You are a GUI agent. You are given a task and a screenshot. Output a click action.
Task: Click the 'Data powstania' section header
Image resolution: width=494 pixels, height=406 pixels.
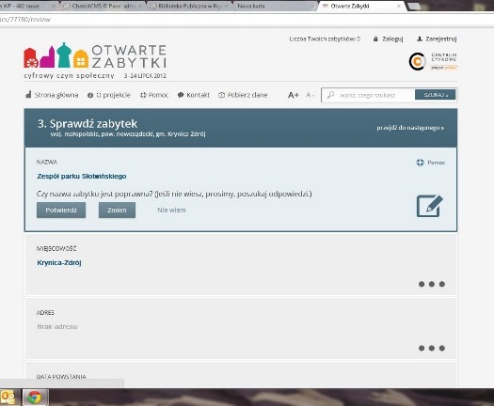pos(61,377)
